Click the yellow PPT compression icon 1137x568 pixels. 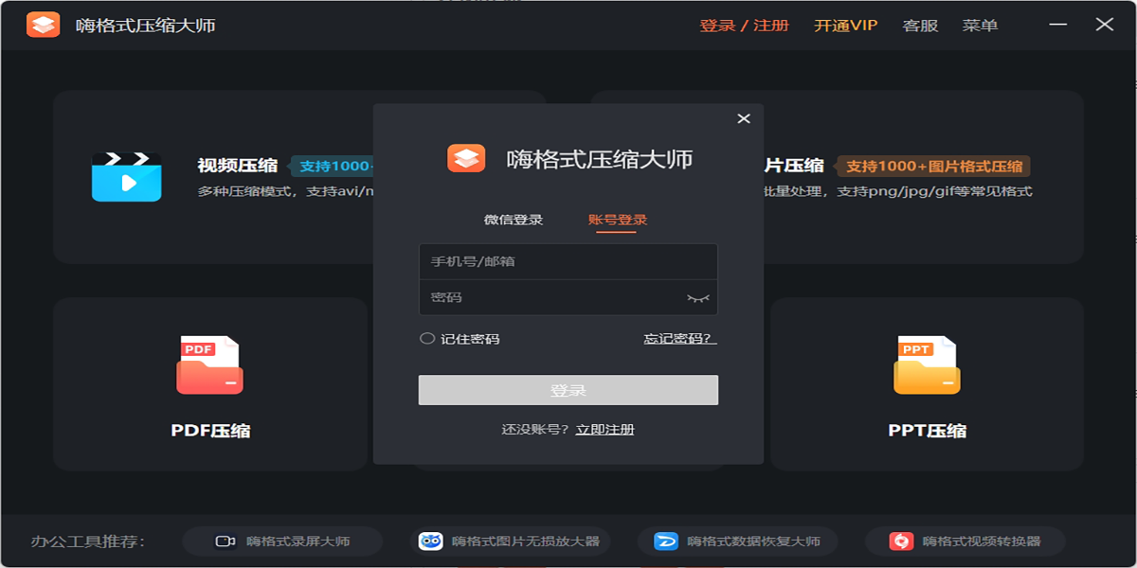(927, 365)
